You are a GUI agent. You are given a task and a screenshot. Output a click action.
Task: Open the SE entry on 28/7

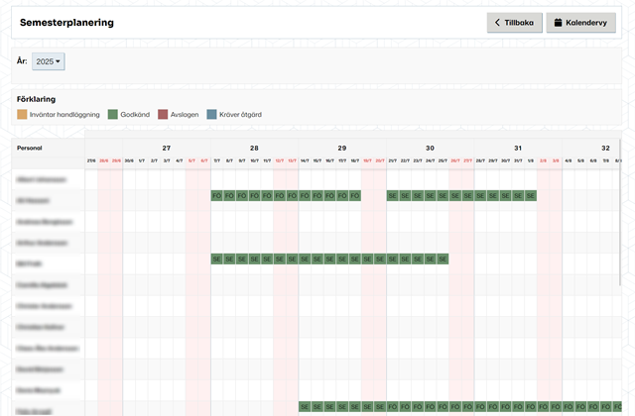(480, 196)
